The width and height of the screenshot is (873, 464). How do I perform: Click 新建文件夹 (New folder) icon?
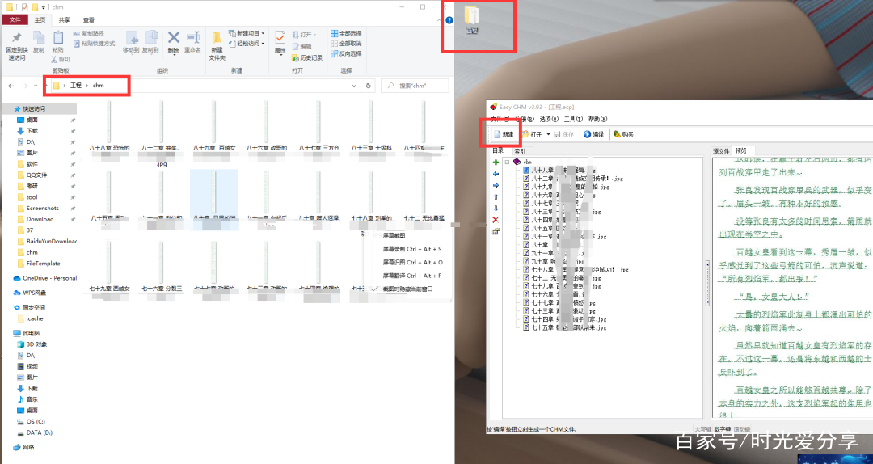pyautogui.click(x=217, y=45)
